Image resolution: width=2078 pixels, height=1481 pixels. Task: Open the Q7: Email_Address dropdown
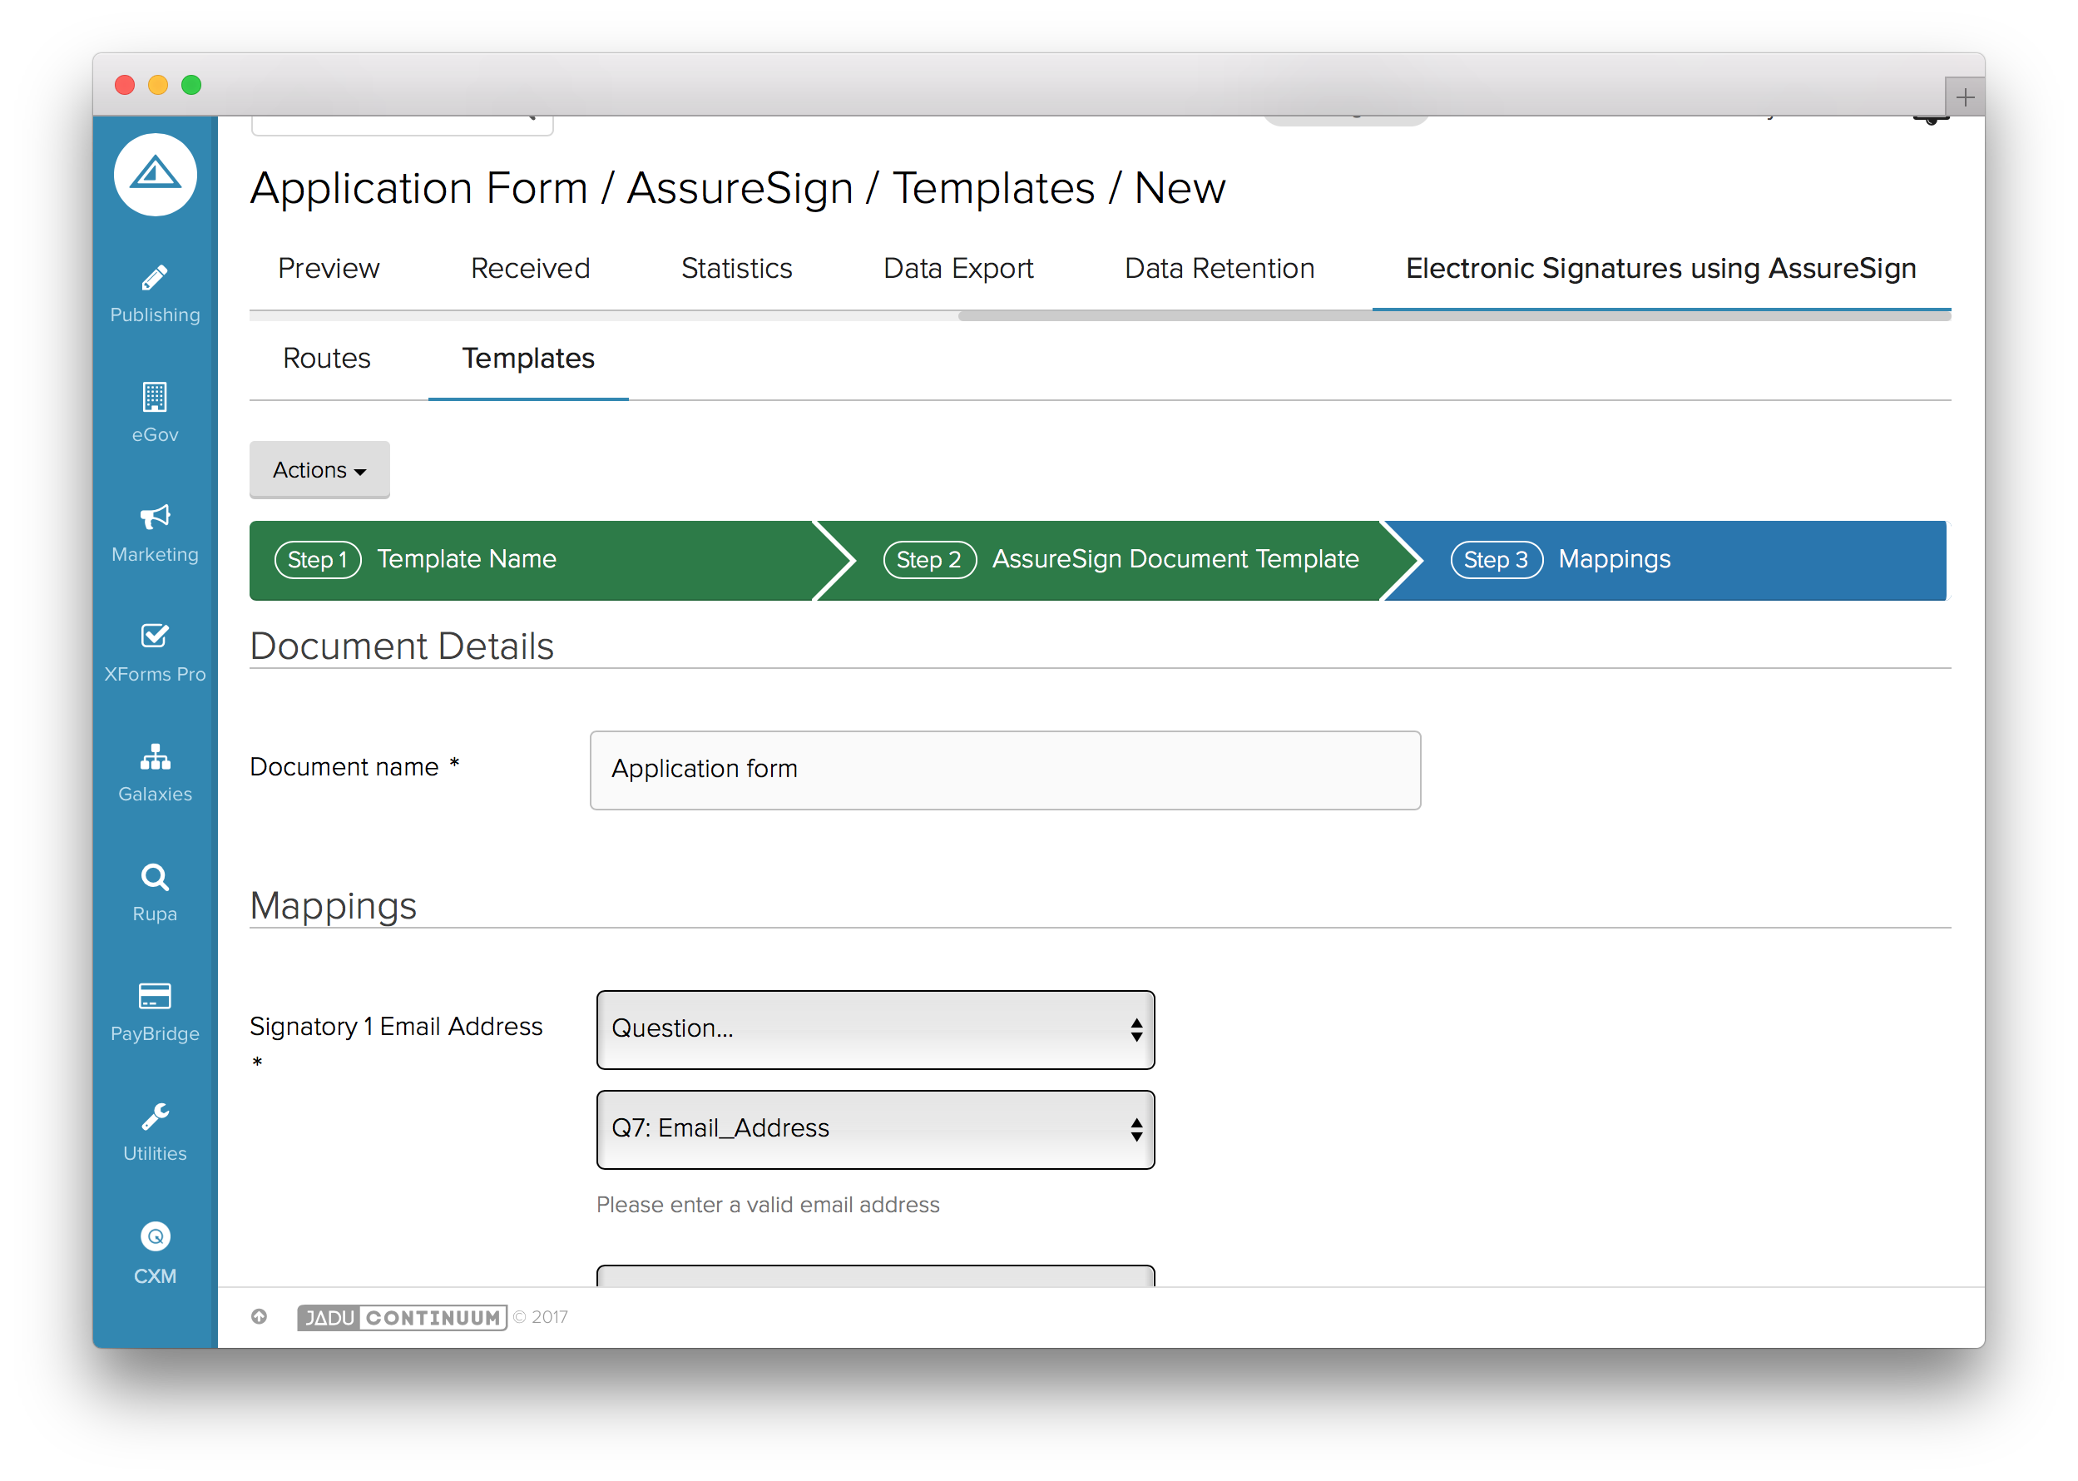pos(874,1129)
